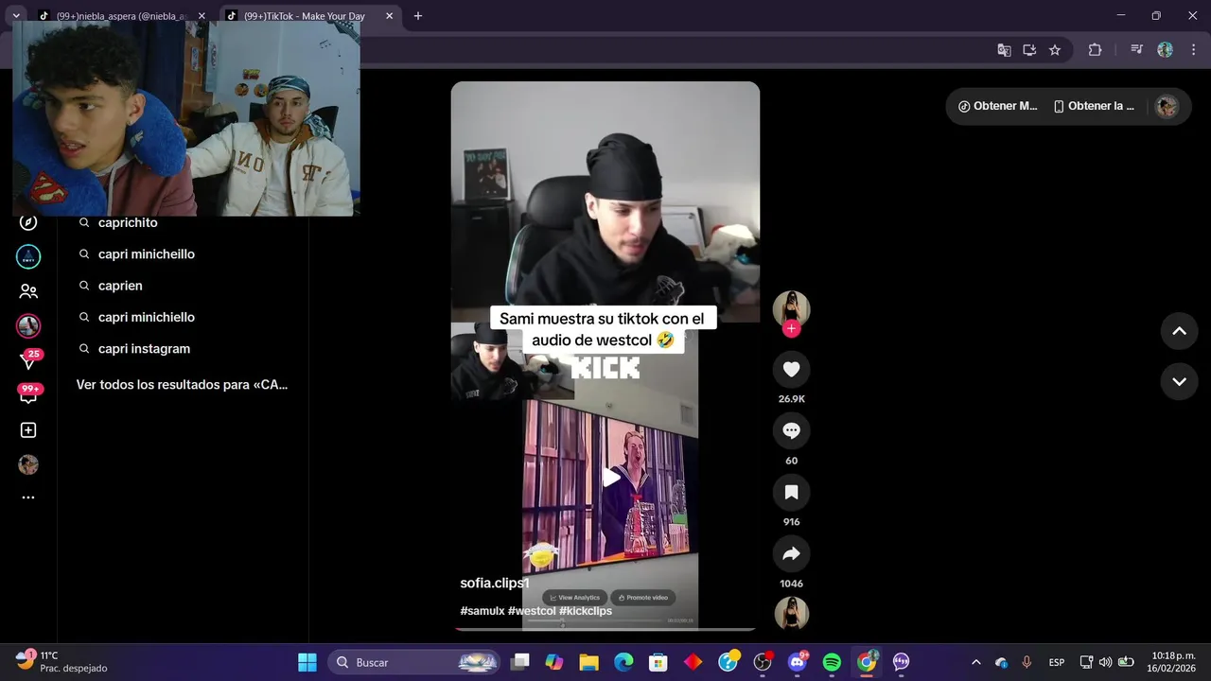Switch the ESP keyboard language indicator
1211x681 pixels.
(1057, 662)
